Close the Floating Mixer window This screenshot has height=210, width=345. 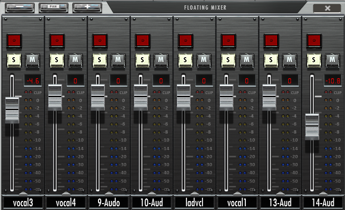tap(327, 8)
